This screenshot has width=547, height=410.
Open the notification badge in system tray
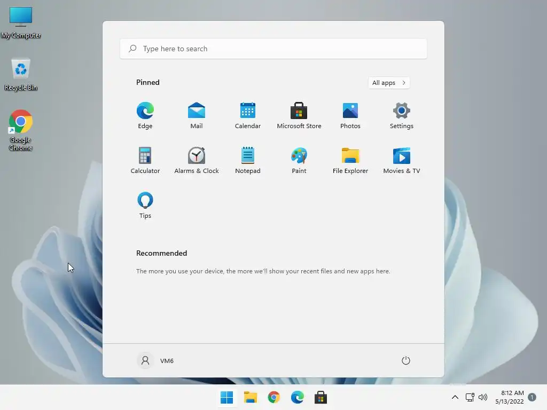pos(532,397)
